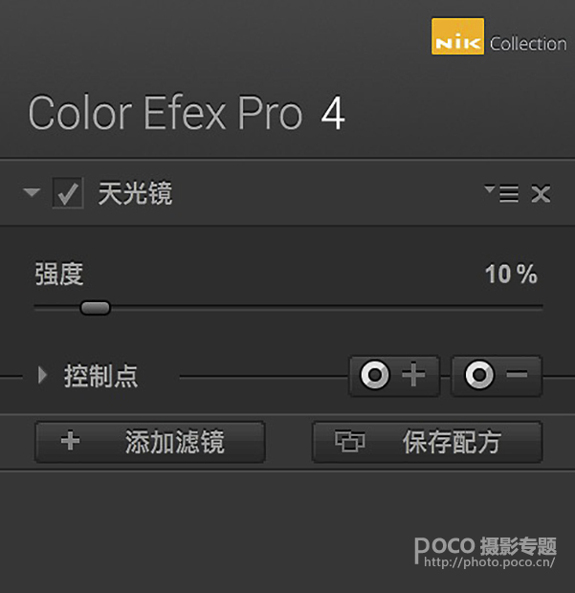Open the photo.poco.cn watermark link
Viewport: 575px width, 593px height.
[x=488, y=562]
